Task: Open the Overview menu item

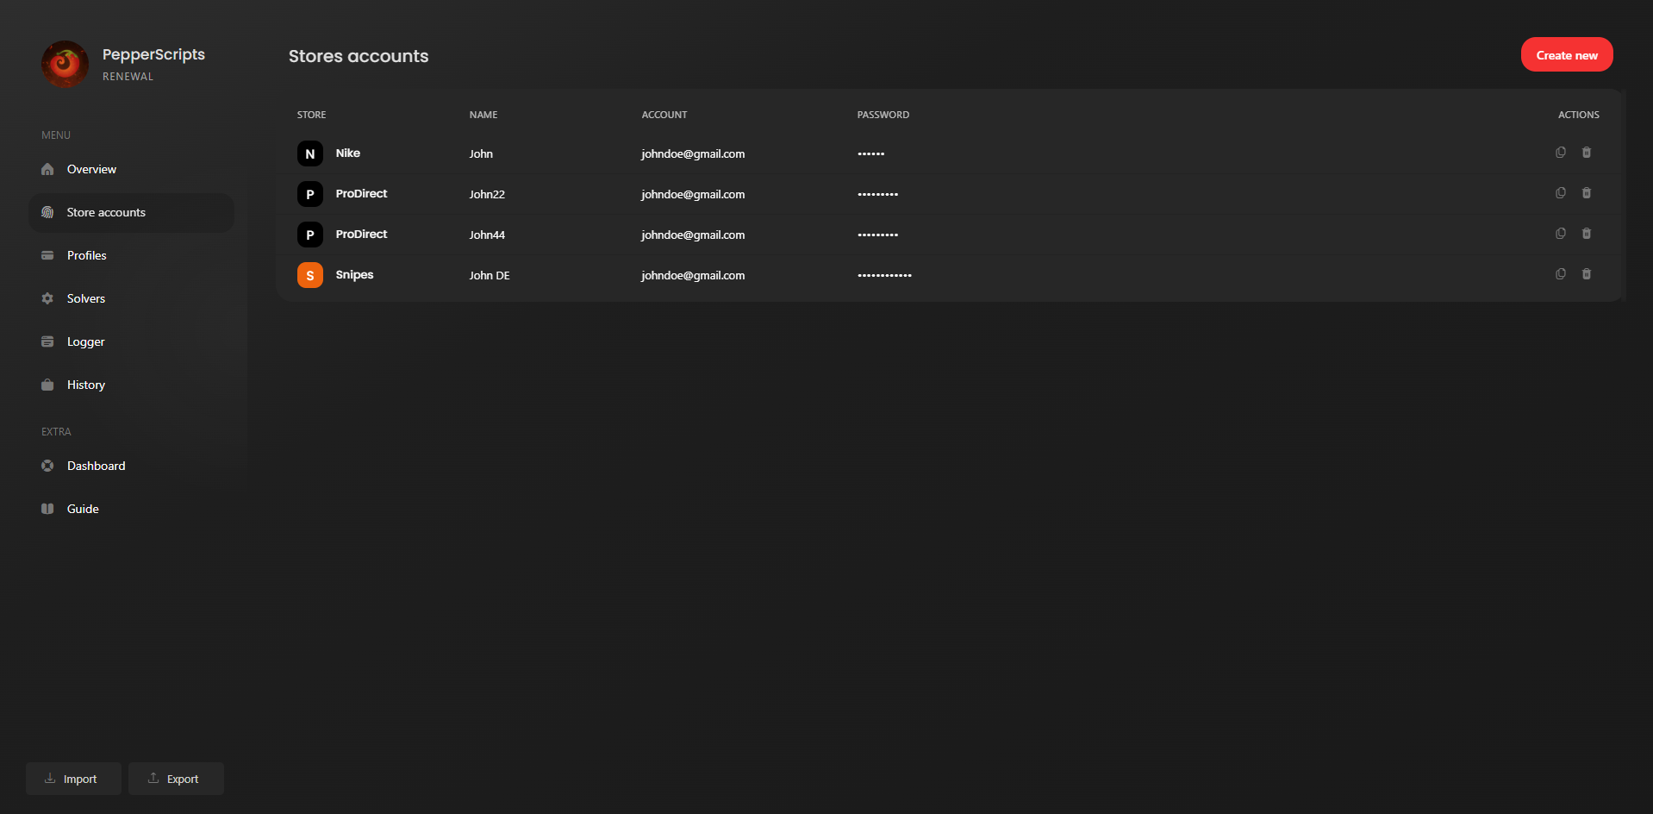Action: point(91,170)
